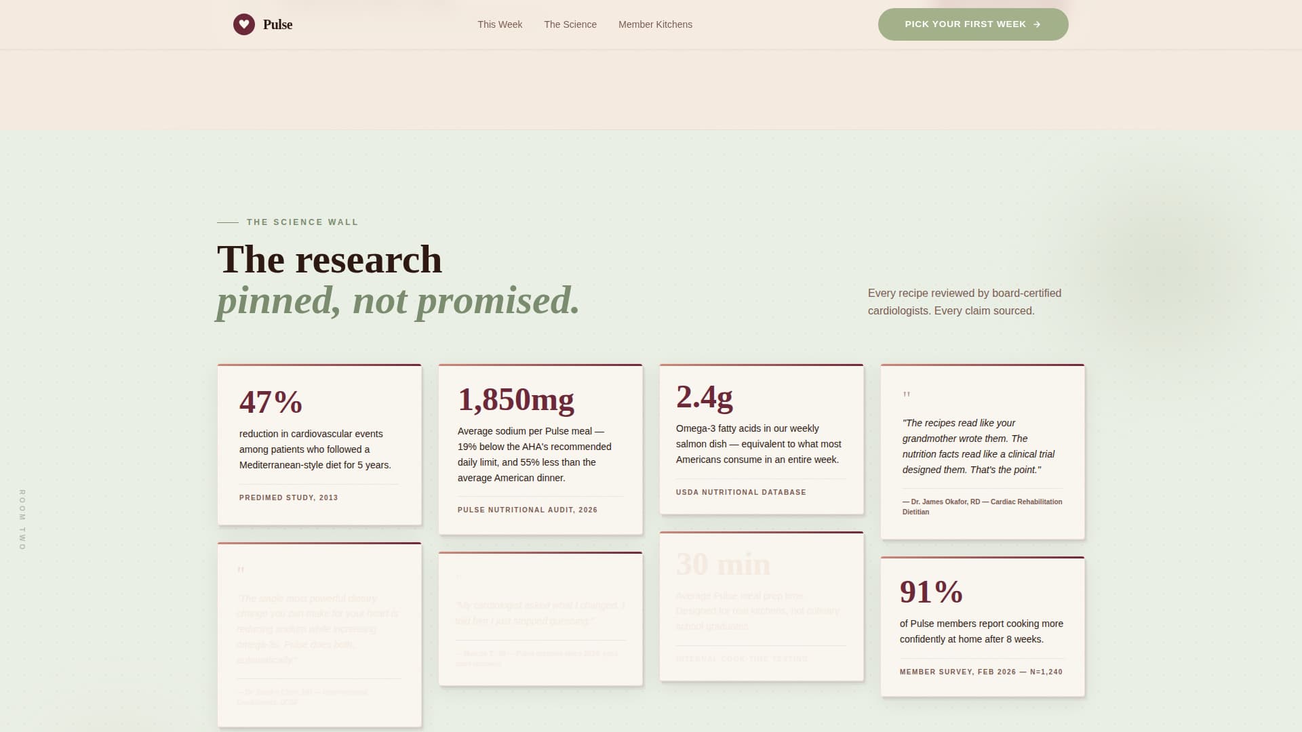Click the quotation mark icon in the Okafor card
The image size is (1302, 732).
[x=907, y=394]
